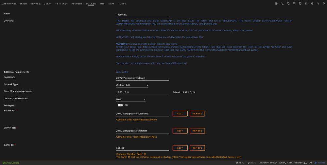Click the help question mark icon
327x165 pixels.
[312, 4]
